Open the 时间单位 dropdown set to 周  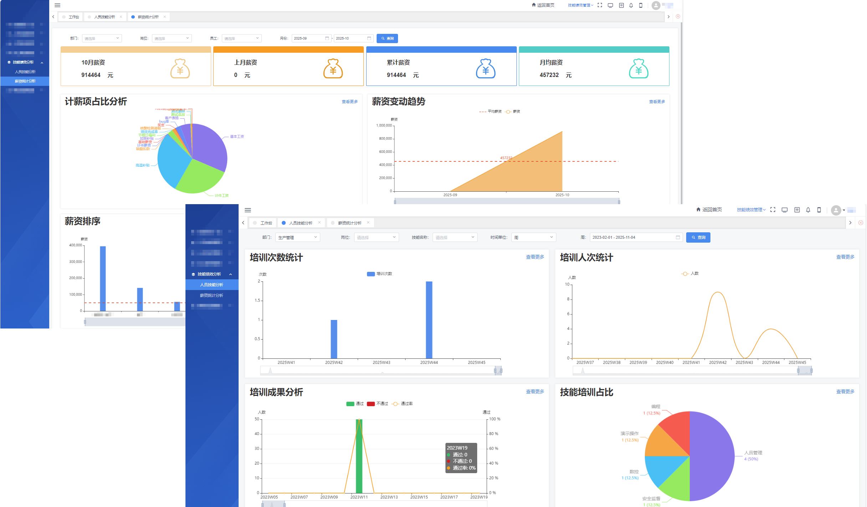(534, 237)
